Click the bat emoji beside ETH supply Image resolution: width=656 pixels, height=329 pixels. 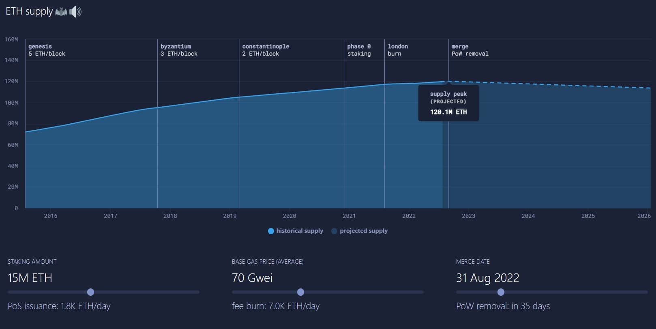61,12
